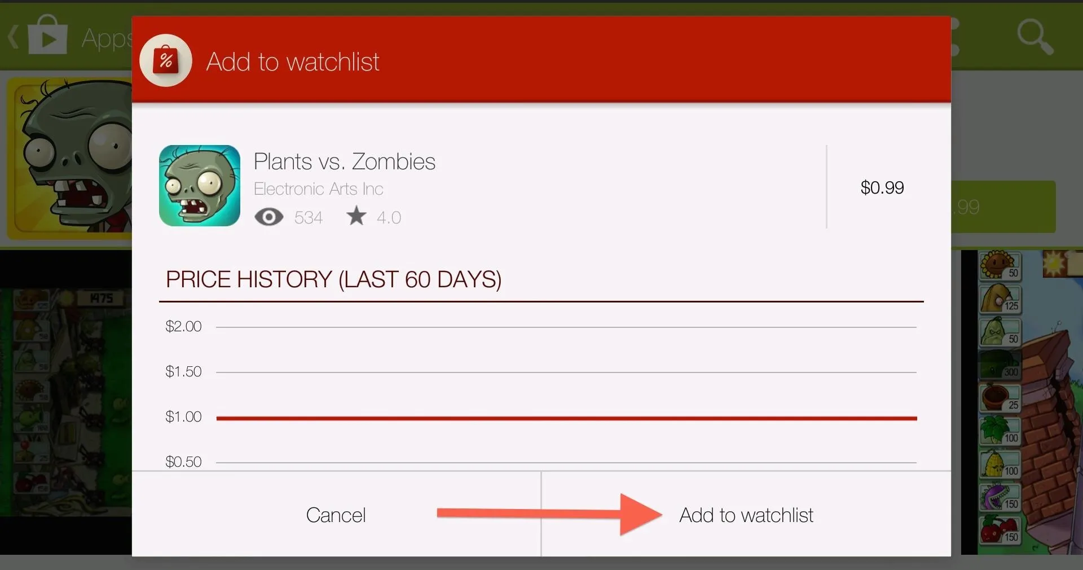Click the $0.99 current price
The height and width of the screenshot is (570, 1083).
882,187
